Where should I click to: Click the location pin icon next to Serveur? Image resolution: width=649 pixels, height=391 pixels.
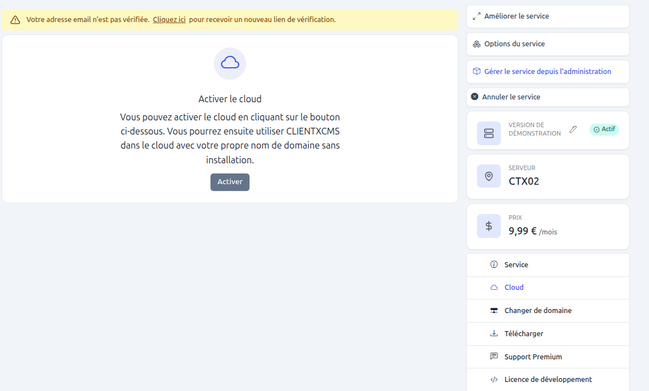(x=489, y=176)
